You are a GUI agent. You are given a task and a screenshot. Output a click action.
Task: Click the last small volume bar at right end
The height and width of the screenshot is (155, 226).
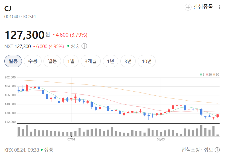218,135
